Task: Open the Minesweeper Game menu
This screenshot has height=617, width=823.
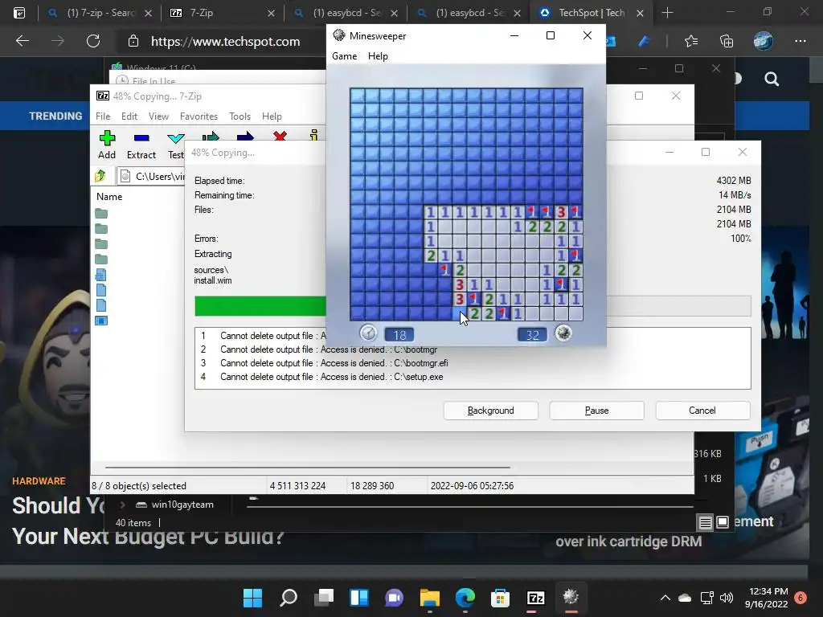Action: [x=344, y=56]
